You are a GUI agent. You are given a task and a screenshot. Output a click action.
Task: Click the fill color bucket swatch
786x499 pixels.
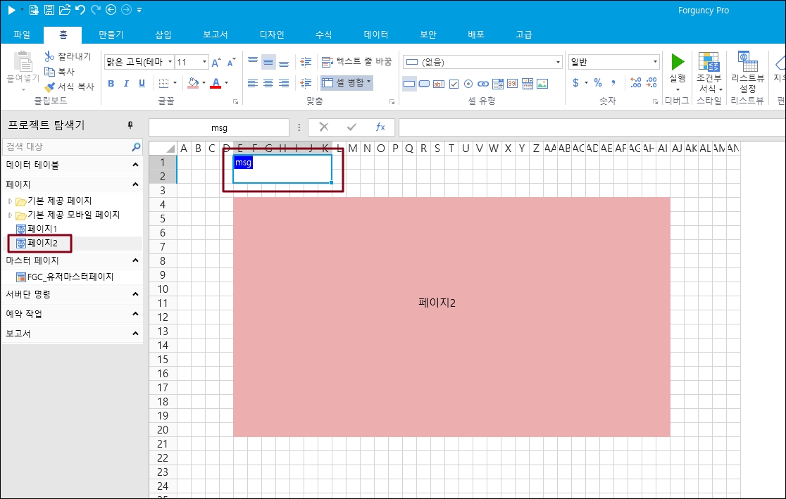click(193, 83)
